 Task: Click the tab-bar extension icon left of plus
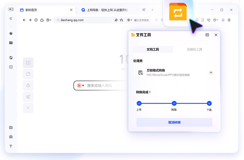click(144, 9)
